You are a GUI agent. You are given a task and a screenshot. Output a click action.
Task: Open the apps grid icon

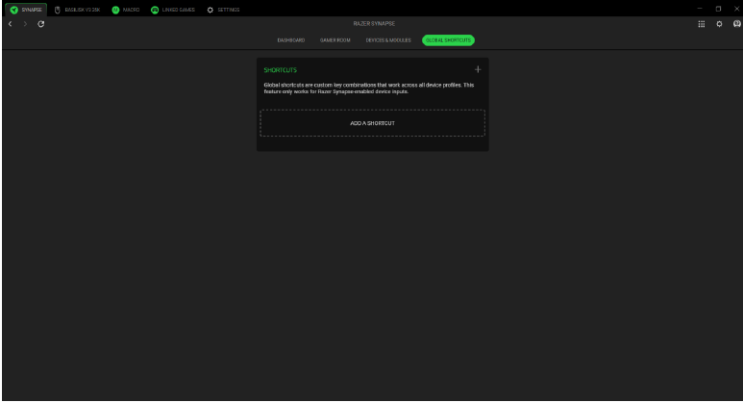(702, 24)
